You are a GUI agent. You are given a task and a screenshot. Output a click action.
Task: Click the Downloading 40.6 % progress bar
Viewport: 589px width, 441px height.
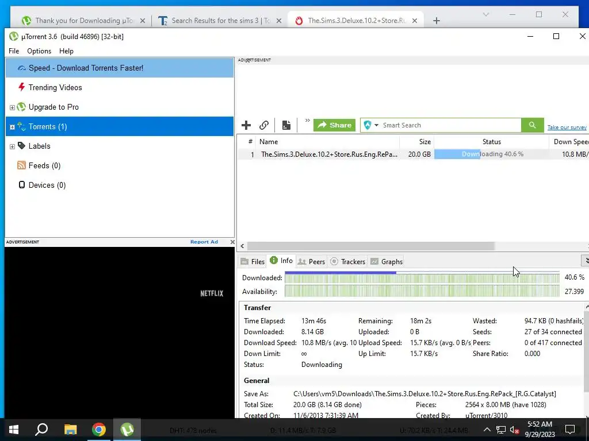[x=491, y=154]
